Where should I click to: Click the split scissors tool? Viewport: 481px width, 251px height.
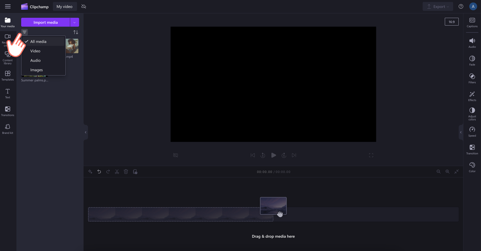pyautogui.click(x=117, y=172)
